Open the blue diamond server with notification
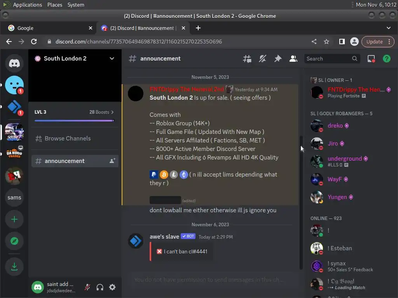Image resolution: width=398 pixels, height=298 pixels. pos(14,107)
